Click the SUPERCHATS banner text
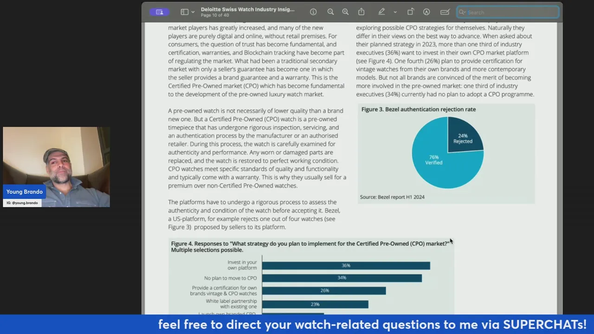The width and height of the screenshot is (594, 334). pos(372,324)
